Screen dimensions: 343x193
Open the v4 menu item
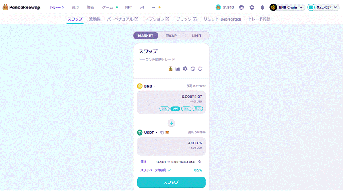[142, 8]
